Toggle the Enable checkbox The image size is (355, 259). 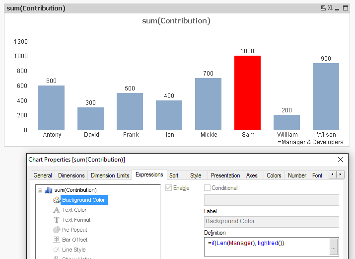(169, 188)
